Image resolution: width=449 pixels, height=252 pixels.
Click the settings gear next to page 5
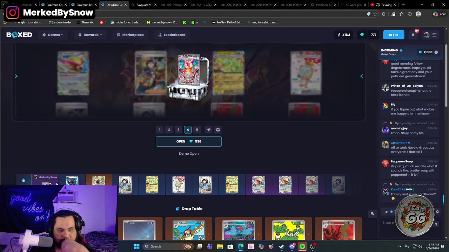click(x=218, y=130)
